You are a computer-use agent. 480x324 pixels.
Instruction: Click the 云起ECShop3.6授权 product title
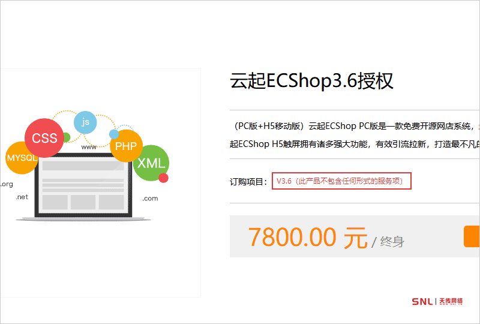click(x=311, y=81)
